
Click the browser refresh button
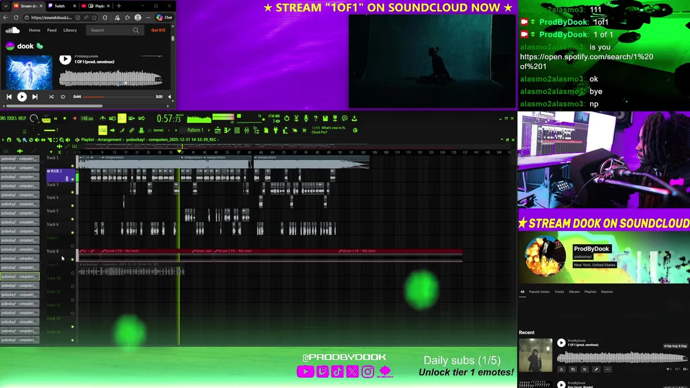coord(16,17)
